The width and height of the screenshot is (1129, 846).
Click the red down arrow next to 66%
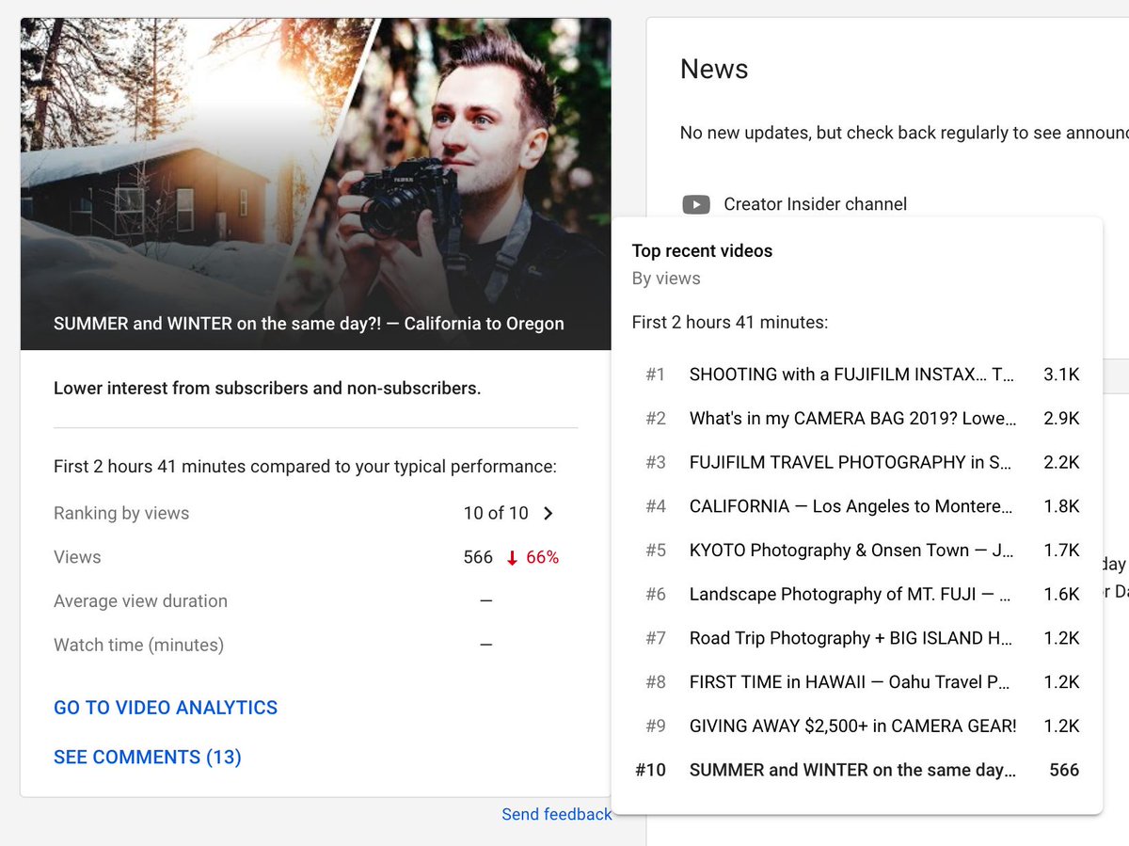512,558
